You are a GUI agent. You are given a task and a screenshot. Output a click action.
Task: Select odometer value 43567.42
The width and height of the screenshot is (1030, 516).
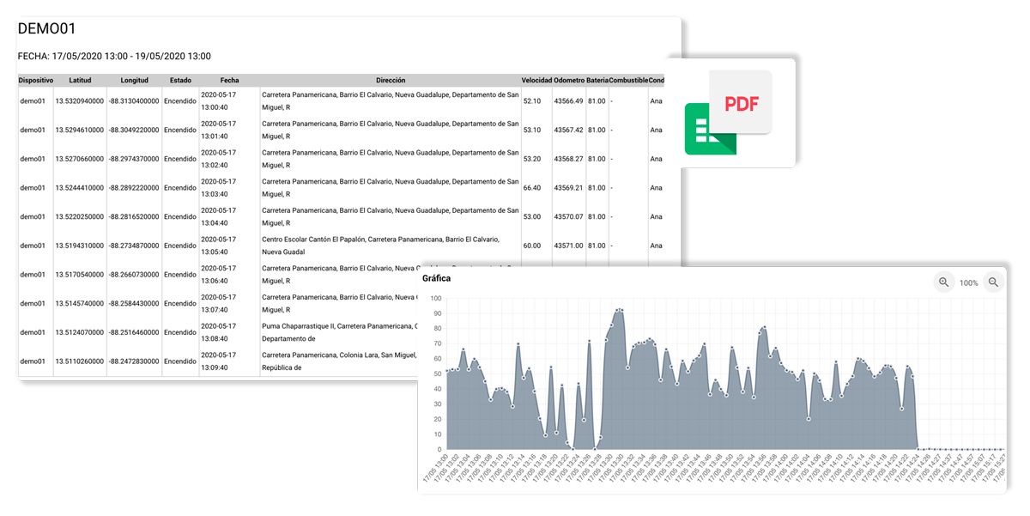568,131
